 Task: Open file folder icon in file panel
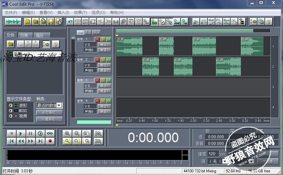tap(11, 44)
